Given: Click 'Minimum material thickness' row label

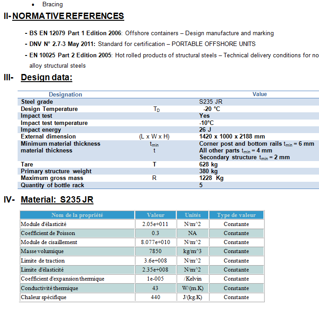Looking at the screenshot, I should (x=61, y=143).
